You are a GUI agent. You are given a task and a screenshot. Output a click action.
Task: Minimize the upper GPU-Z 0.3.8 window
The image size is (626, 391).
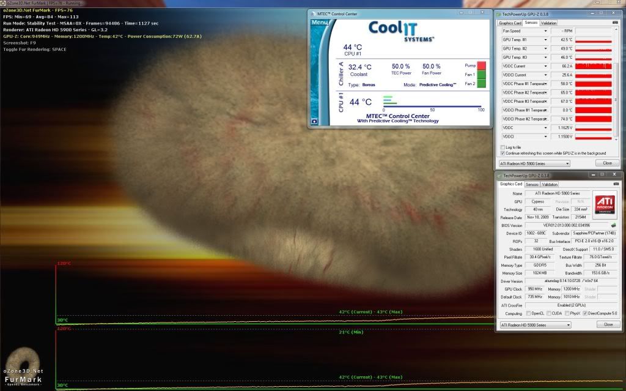[592, 13]
